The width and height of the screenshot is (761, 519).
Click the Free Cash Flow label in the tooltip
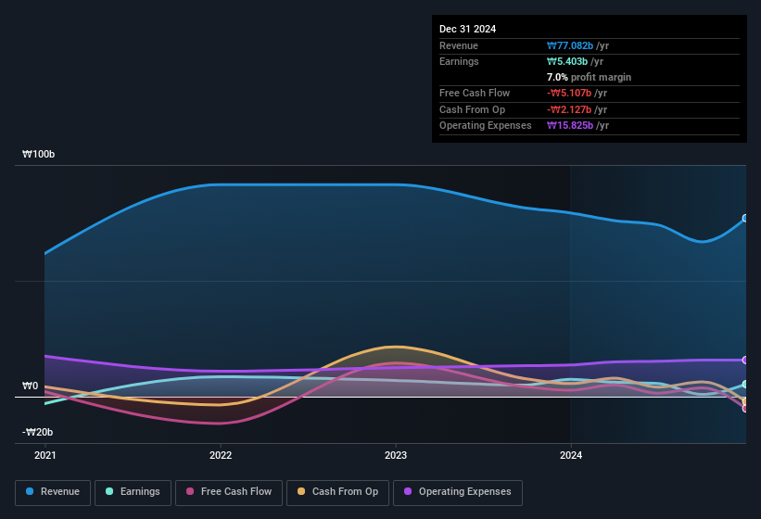[x=475, y=93]
